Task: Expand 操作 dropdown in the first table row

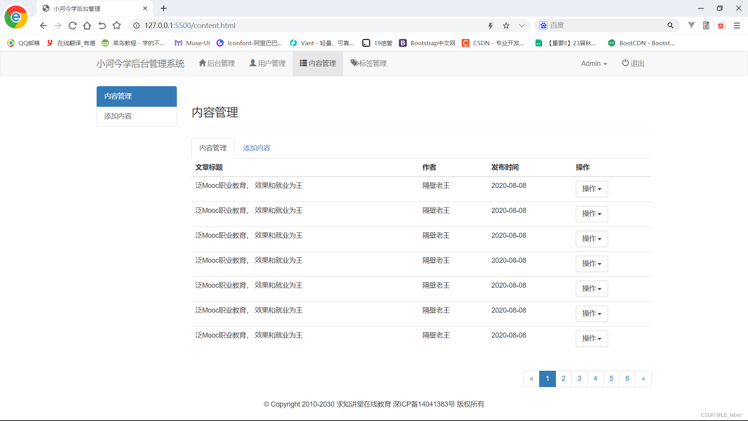Action: click(592, 189)
